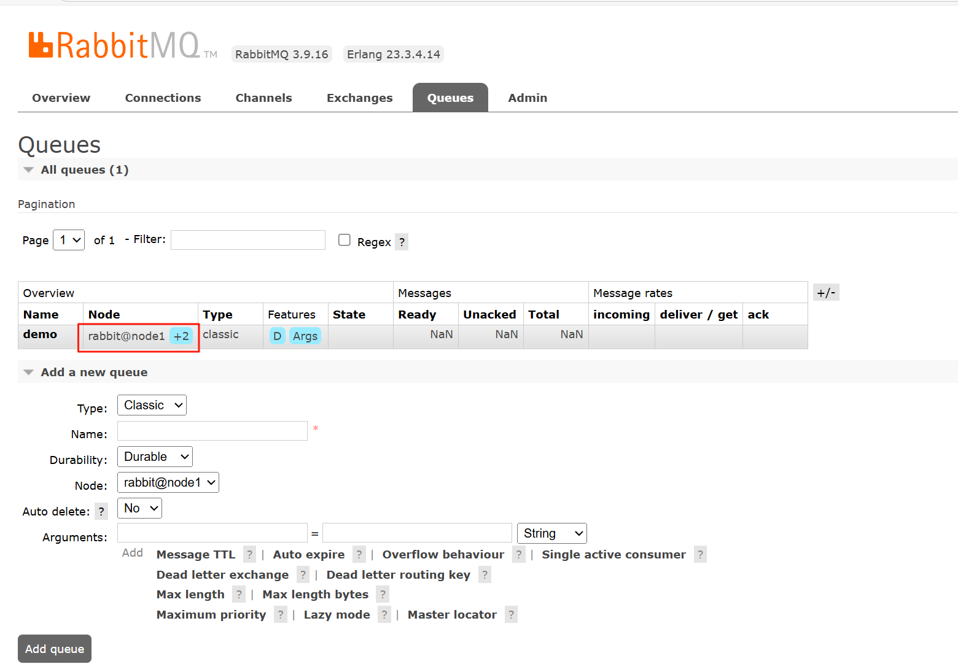
Task: Show help for Lazy mode
Action: click(384, 614)
